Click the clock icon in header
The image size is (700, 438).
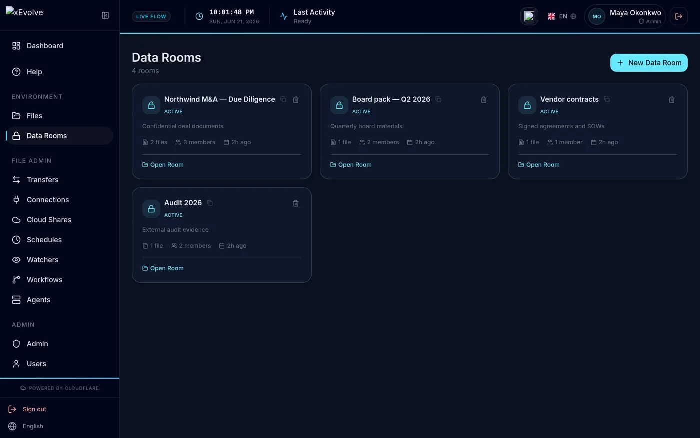pos(199,16)
